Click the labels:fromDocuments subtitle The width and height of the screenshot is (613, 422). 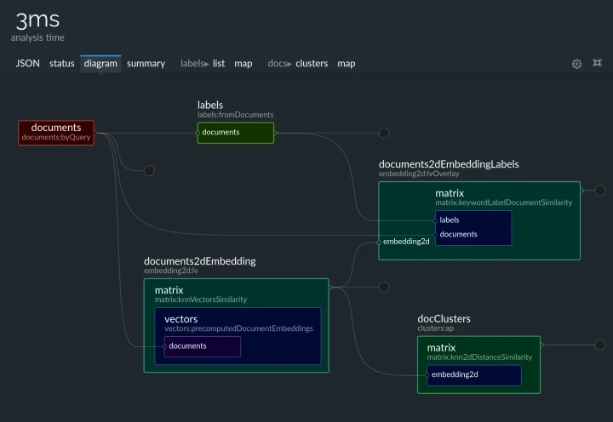[235, 115]
